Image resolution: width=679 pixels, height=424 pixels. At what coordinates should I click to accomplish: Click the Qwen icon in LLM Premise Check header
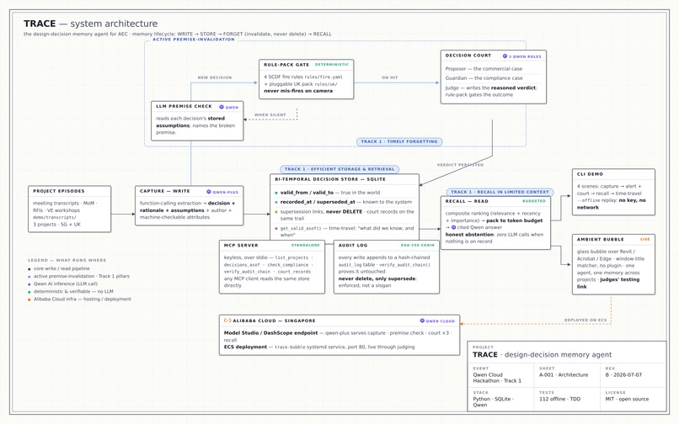222,107
